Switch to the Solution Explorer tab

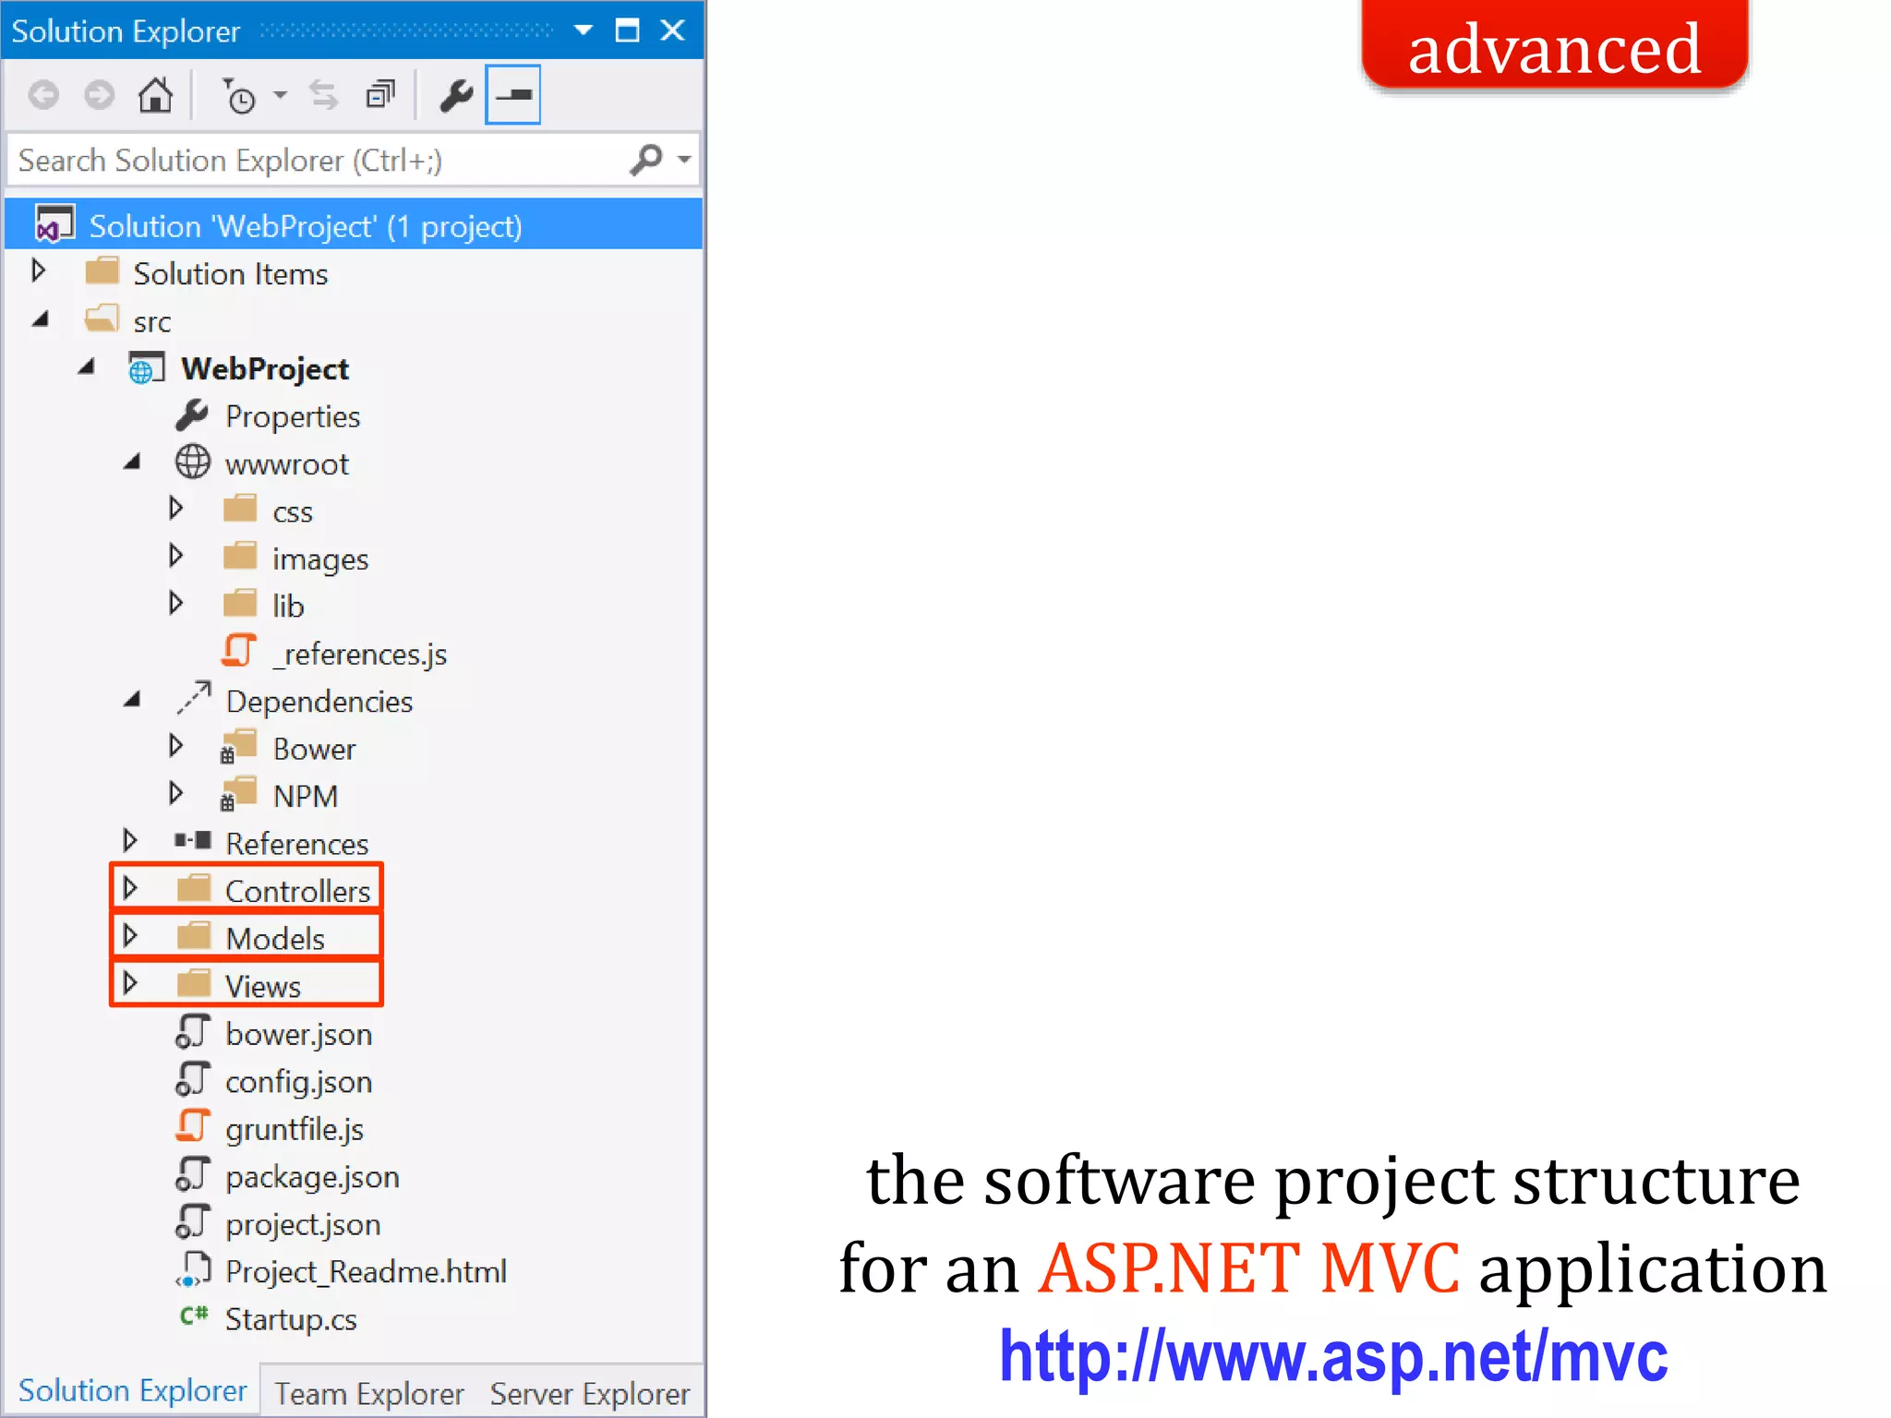[133, 1390]
